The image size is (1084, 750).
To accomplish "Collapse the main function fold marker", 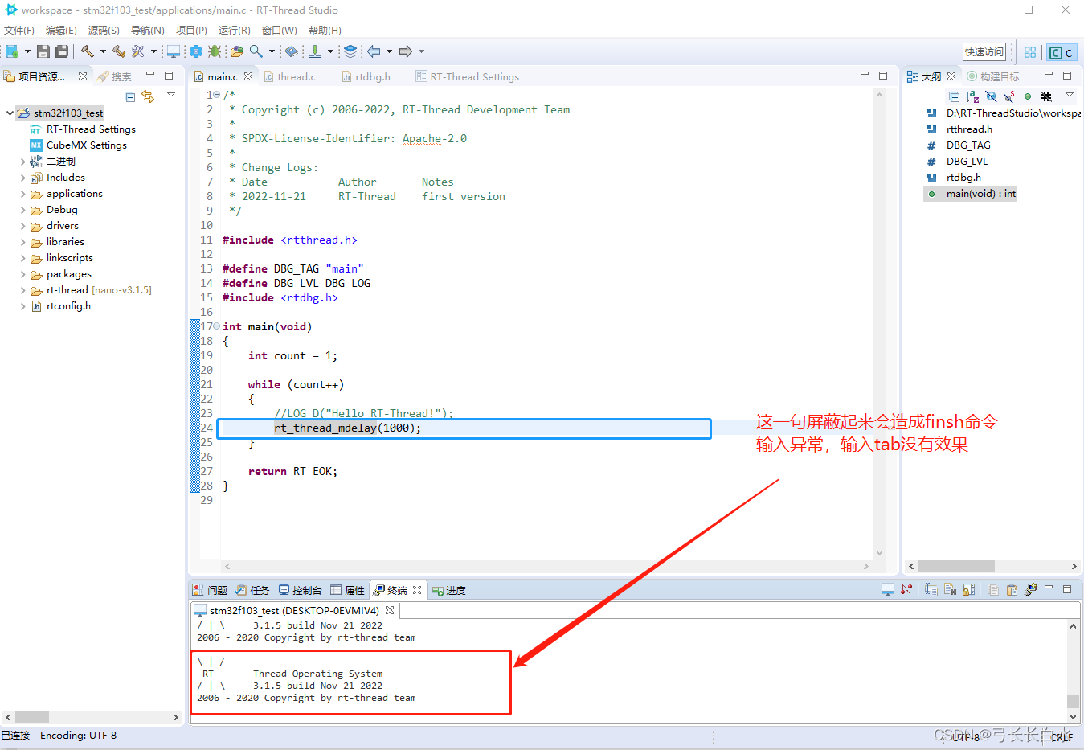I will [x=216, y=326].
